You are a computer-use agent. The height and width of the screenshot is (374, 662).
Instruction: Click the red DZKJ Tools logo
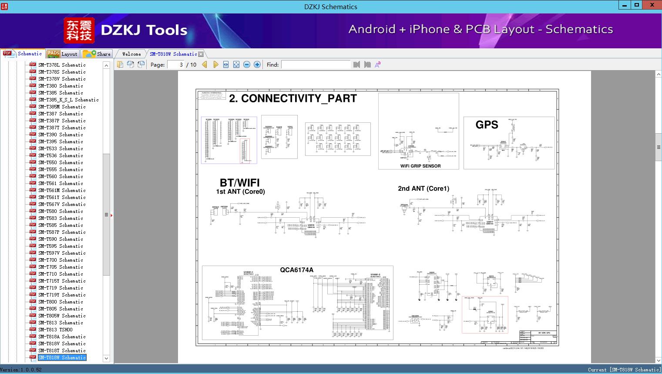pyautogui.click(x=79, y=30)
